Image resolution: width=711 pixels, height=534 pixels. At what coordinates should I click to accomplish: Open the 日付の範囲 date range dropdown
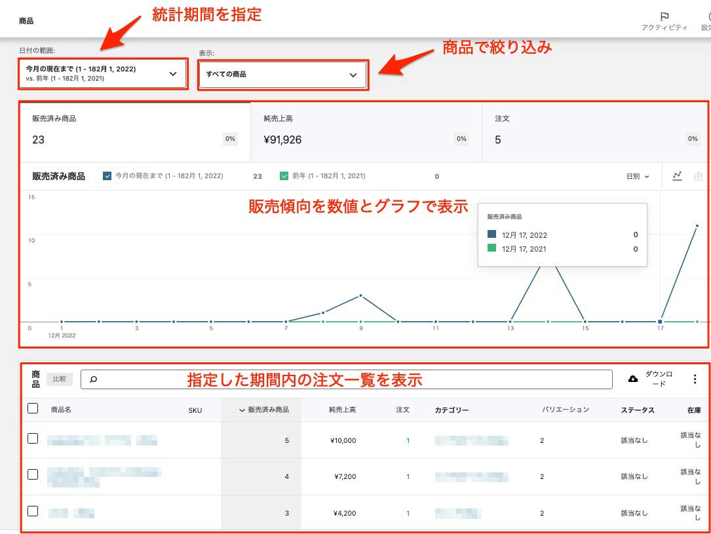[x=101, y=73]
